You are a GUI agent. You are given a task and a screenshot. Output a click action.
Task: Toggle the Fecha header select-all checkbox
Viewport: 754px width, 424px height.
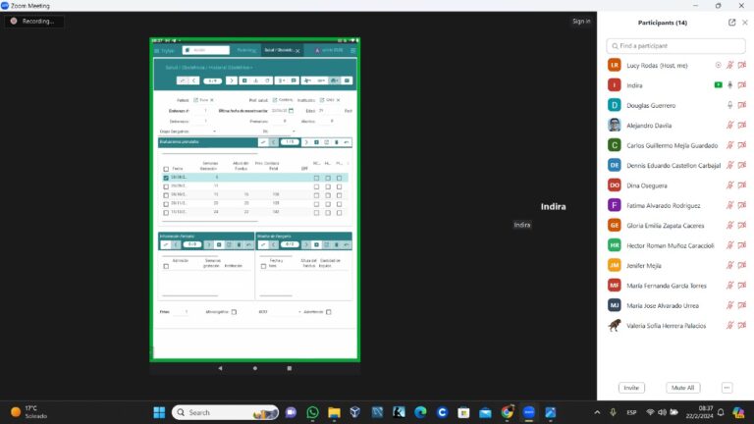coord(166,169)
